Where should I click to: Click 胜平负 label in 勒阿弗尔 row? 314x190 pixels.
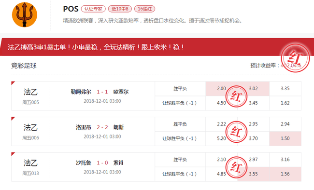click(x=180, y=89)
